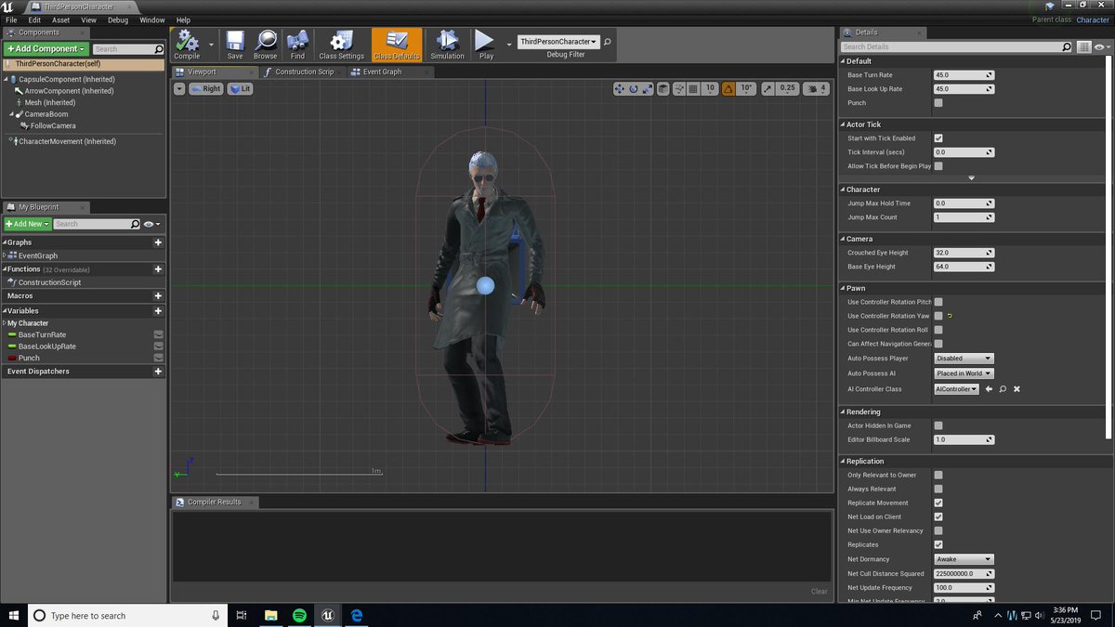Screen dimensions: 1115x627
Task: Open the Window menu
Action: (x=152, y=20)
